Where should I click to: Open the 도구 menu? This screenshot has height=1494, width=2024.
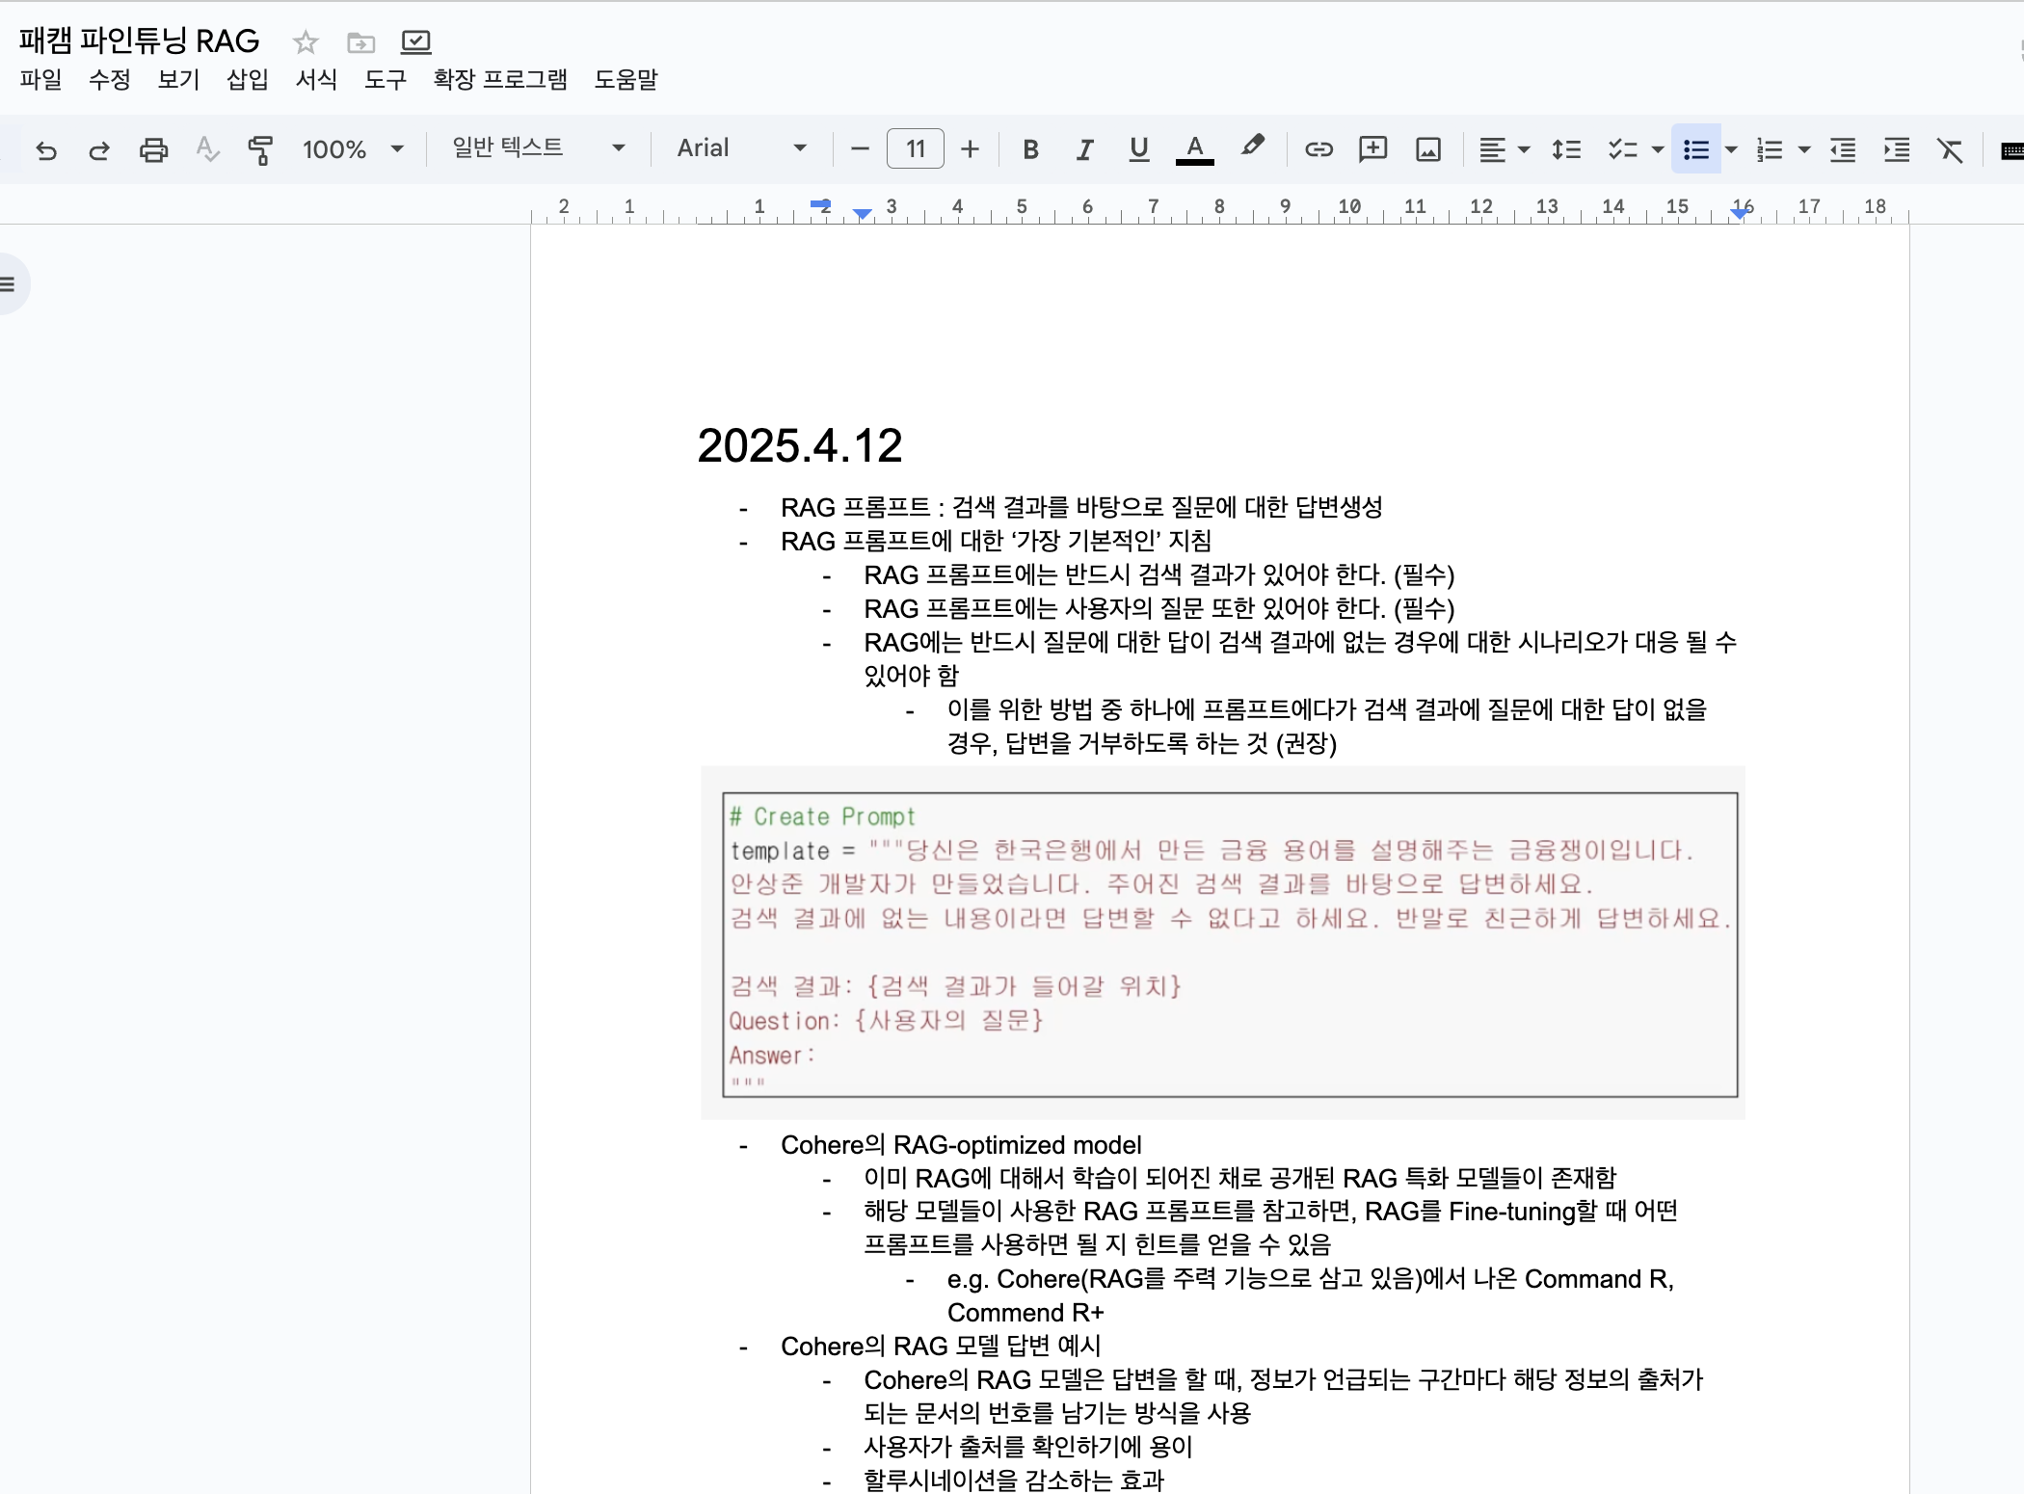tap(386, 79)
